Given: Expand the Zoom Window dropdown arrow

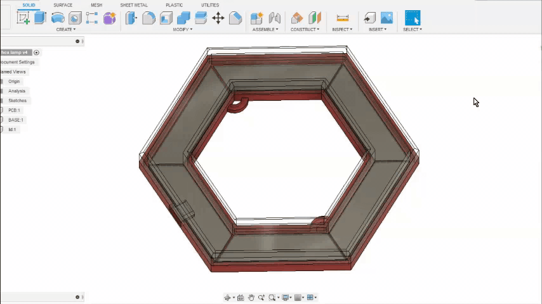Looking at the screenshot, I should point(278,298).
